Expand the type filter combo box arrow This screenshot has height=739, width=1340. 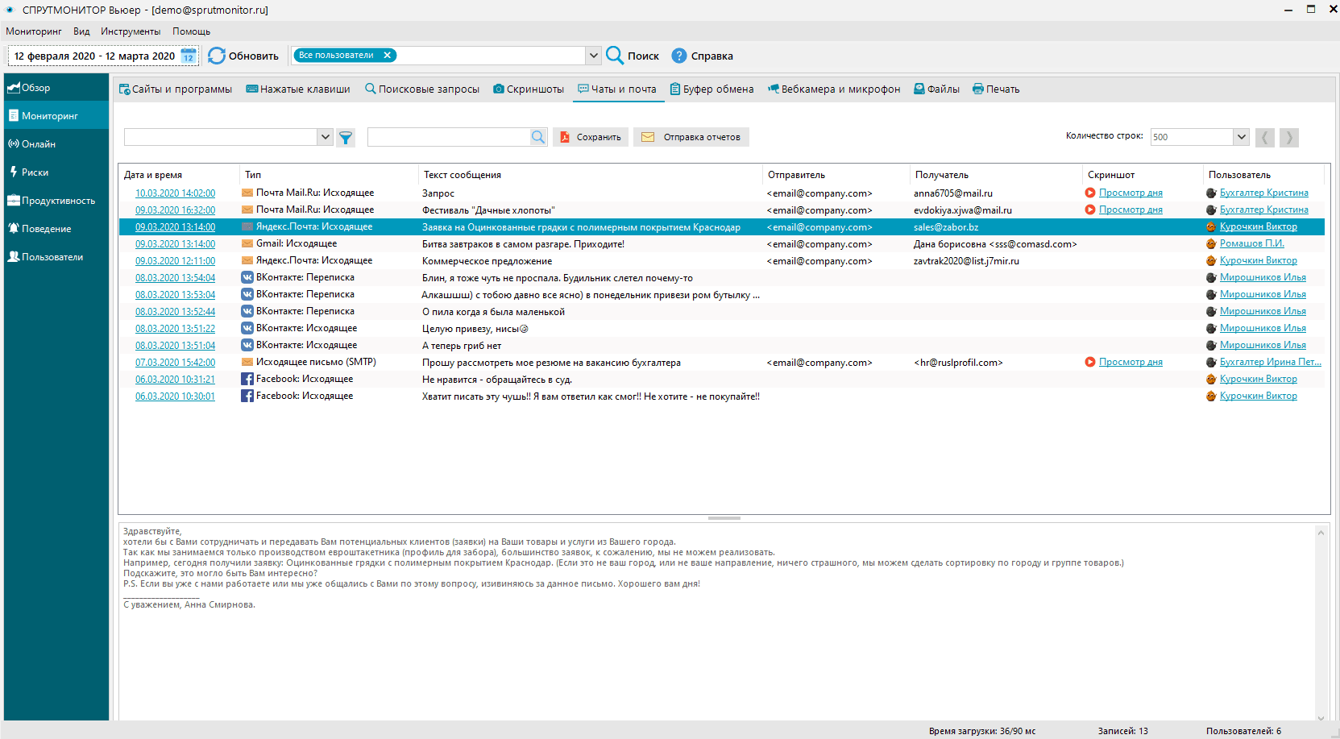coord(325,137)
